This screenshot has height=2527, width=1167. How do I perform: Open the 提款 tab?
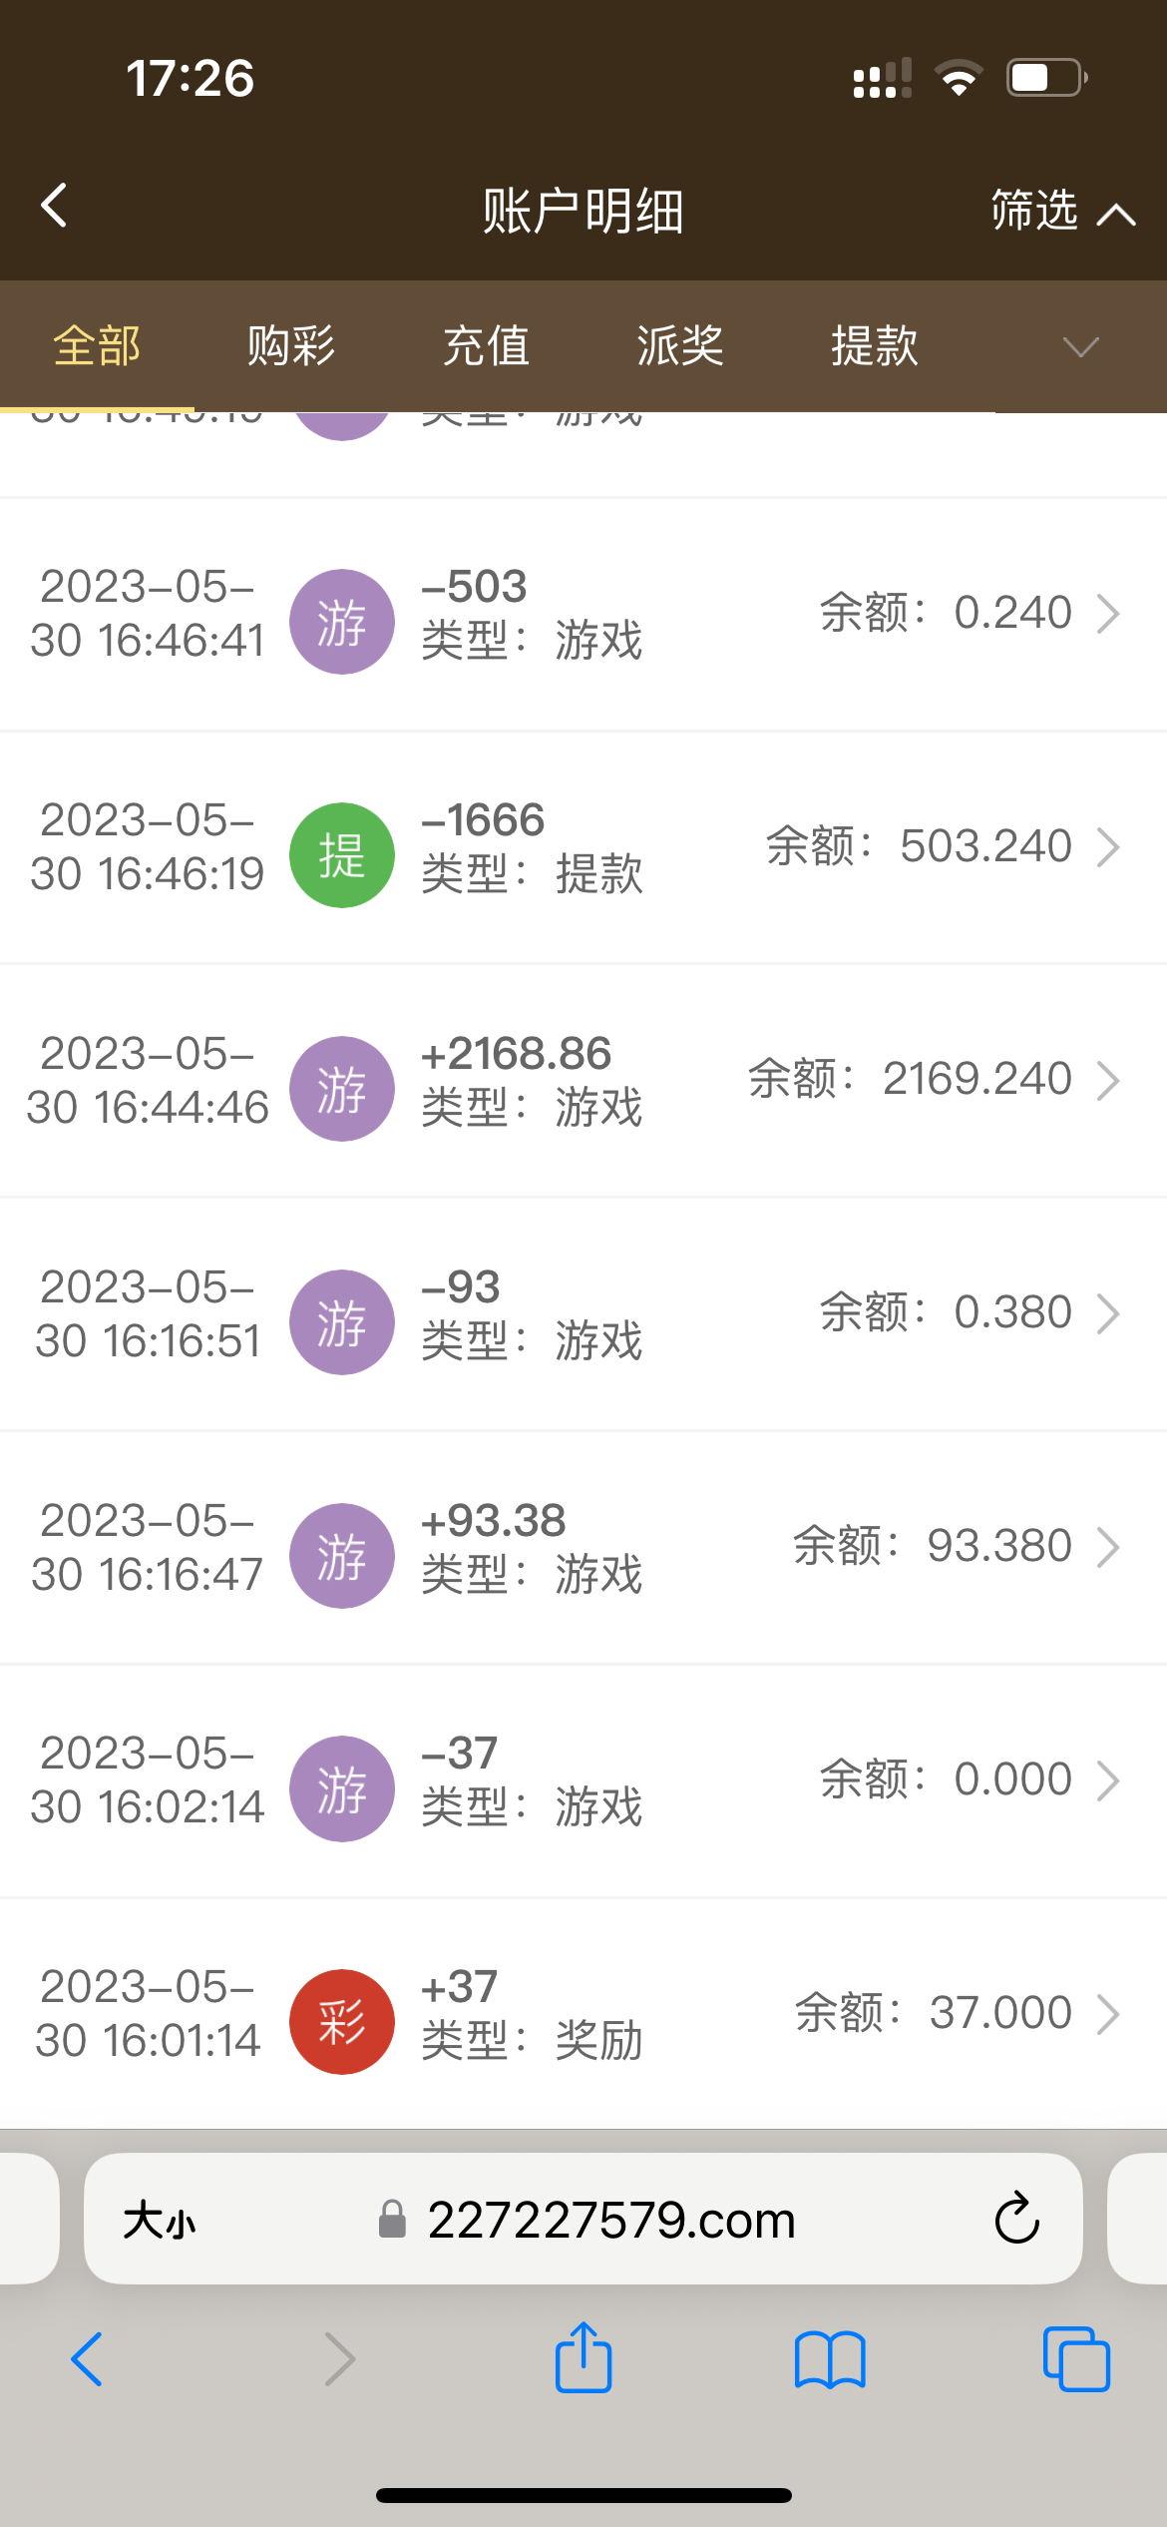pyautogui.click(x=875, y=346)
